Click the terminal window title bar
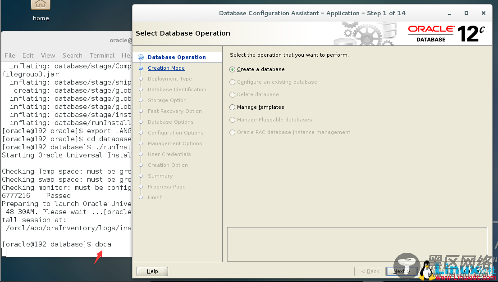The height and width of the screenshot is (282, 498). [x=67, y=40]
